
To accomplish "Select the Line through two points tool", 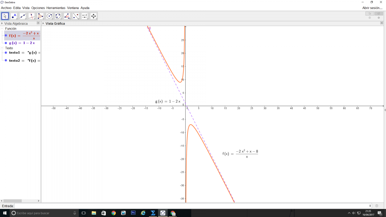I will [23, 16].
